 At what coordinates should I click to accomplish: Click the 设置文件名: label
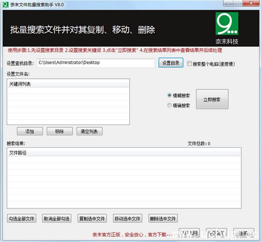click(18, 74)
